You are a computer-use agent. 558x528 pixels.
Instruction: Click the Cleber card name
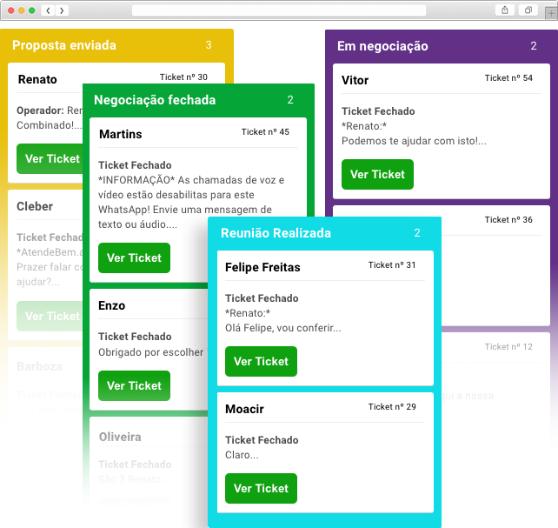35,206
